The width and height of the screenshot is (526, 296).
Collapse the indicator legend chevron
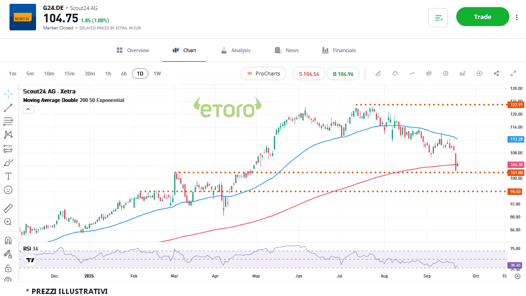(28, 109)
